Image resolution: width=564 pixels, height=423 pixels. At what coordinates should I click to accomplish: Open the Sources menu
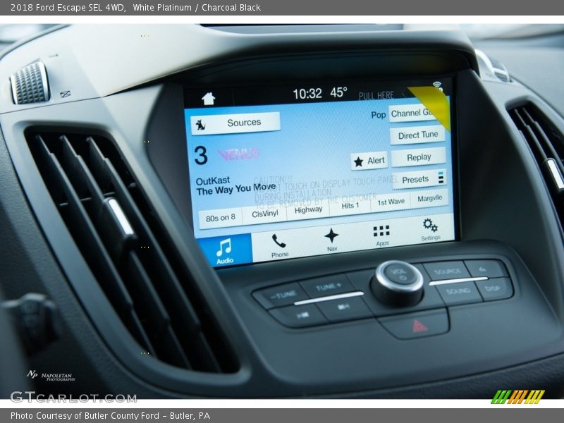(x=235, y=123)
